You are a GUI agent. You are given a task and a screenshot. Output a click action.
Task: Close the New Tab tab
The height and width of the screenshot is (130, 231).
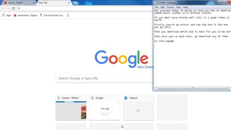(69, 3)
